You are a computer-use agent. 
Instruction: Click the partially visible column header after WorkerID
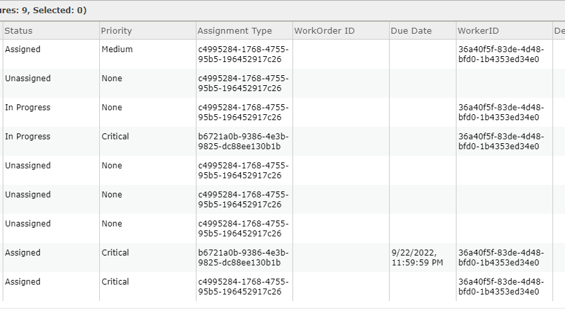point(559,31)
